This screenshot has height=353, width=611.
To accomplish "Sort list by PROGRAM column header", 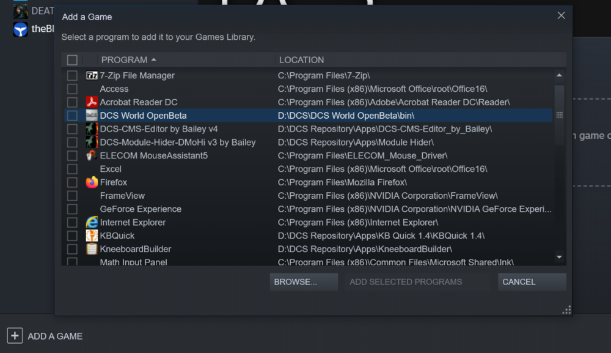I will pos(125,60).
